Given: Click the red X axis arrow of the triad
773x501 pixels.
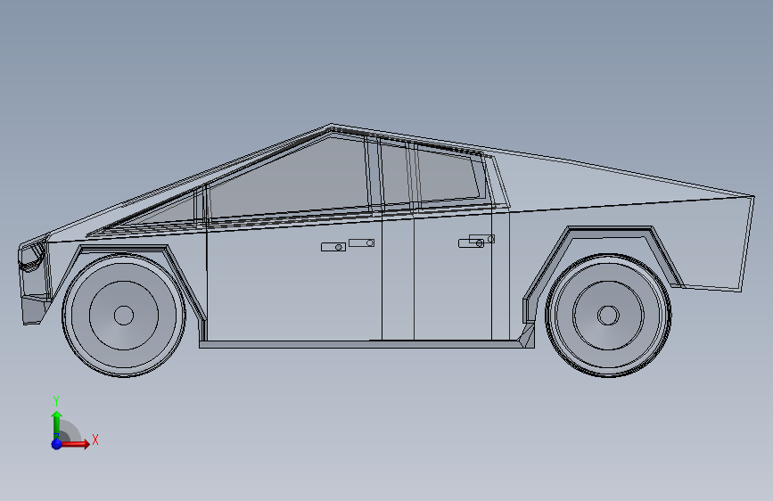Looking at the screenshot, I should (x=76, y=444).
